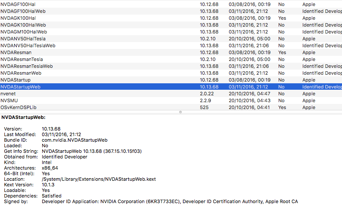This screenshot has height=219, width=342.
Task: Click Apple source in NVDAStartup row
Action: pos(309,80)
